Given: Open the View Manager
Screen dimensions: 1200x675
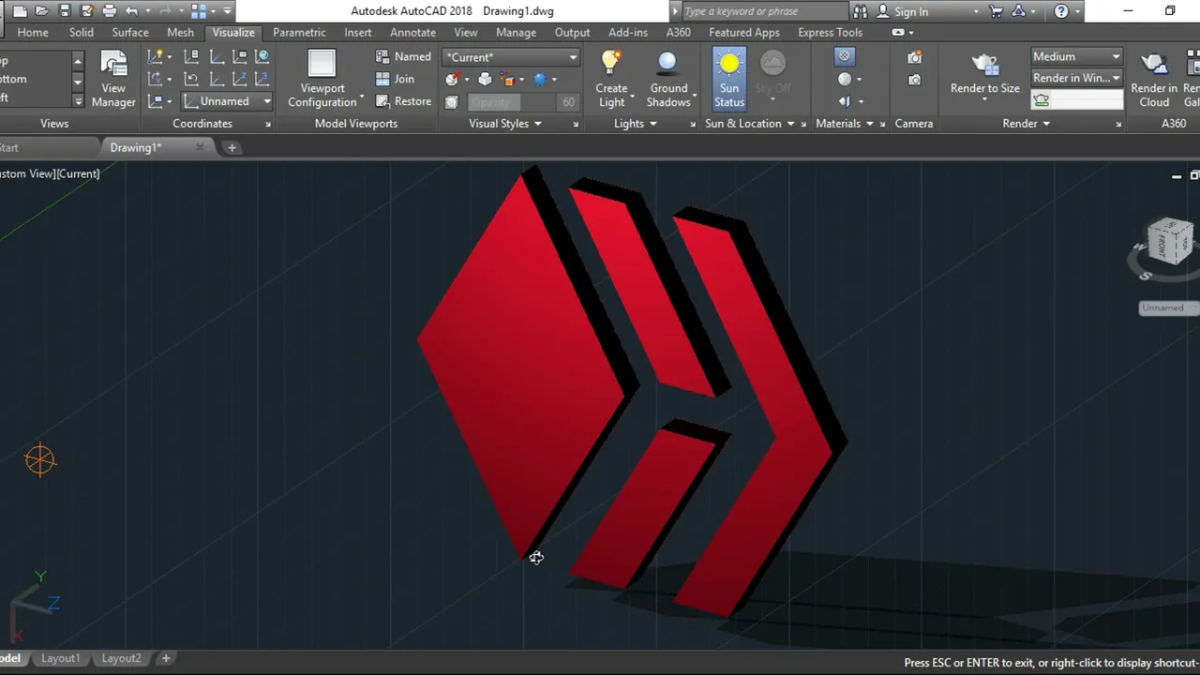Looking at the screenshot, I should point(113,80).
